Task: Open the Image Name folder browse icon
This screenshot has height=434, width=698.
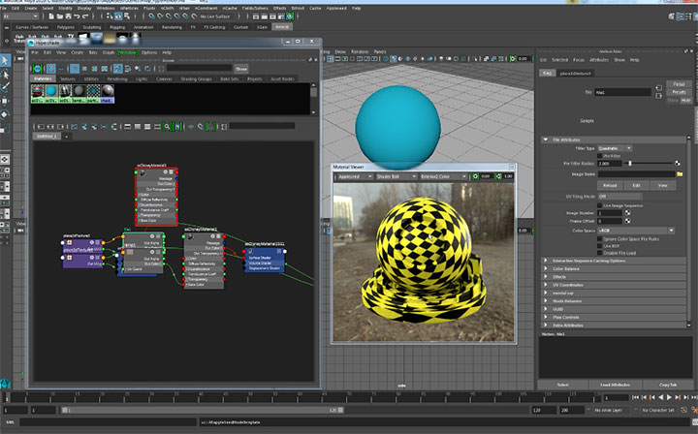Action: point(680,174)
